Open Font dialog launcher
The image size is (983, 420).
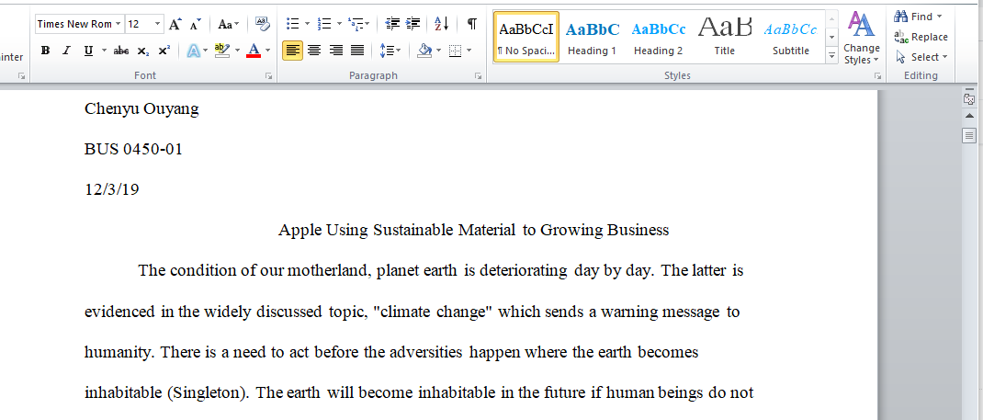click(x=269, y=76)
